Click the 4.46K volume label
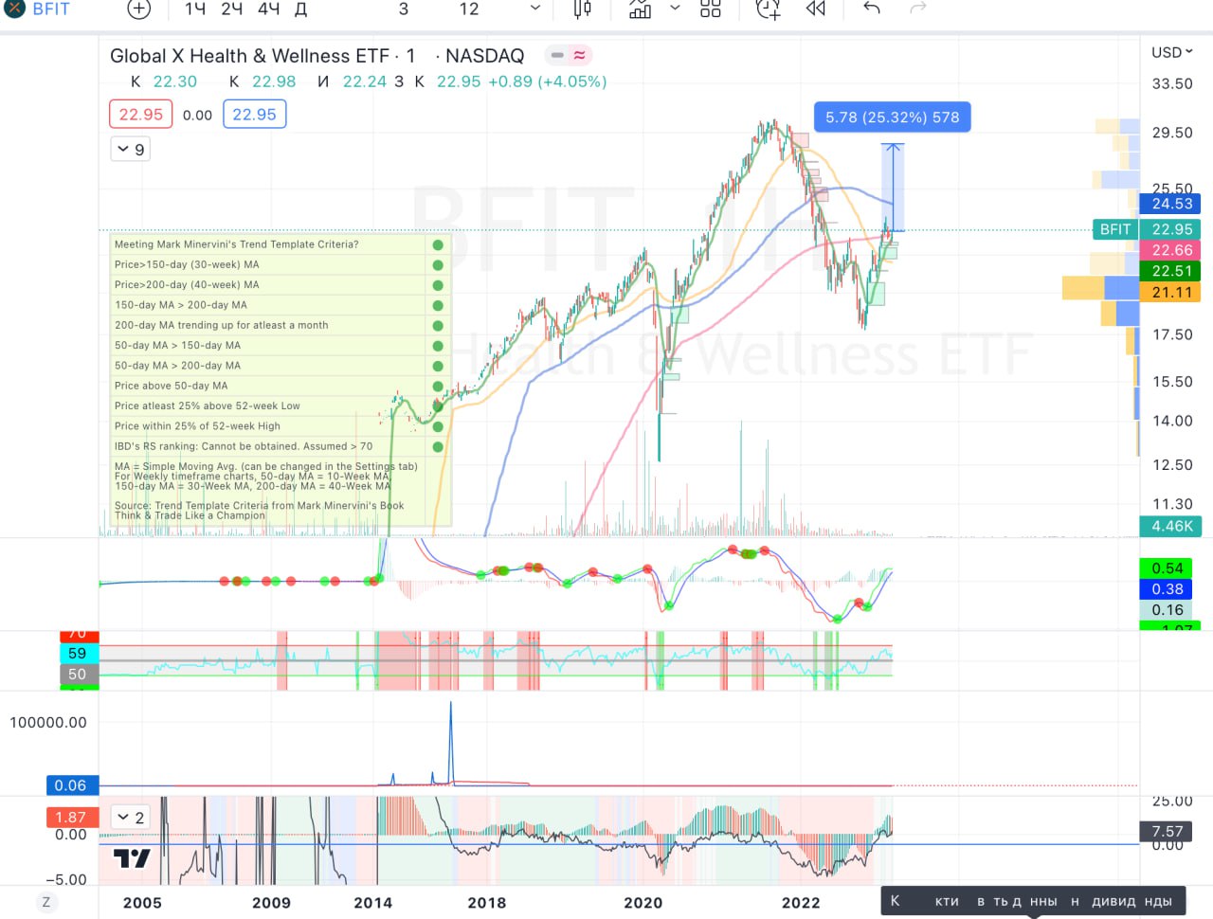Image resolution: width=1213 pixels, height=919 pixels. pyautogui.click(x=1170, y=526)
